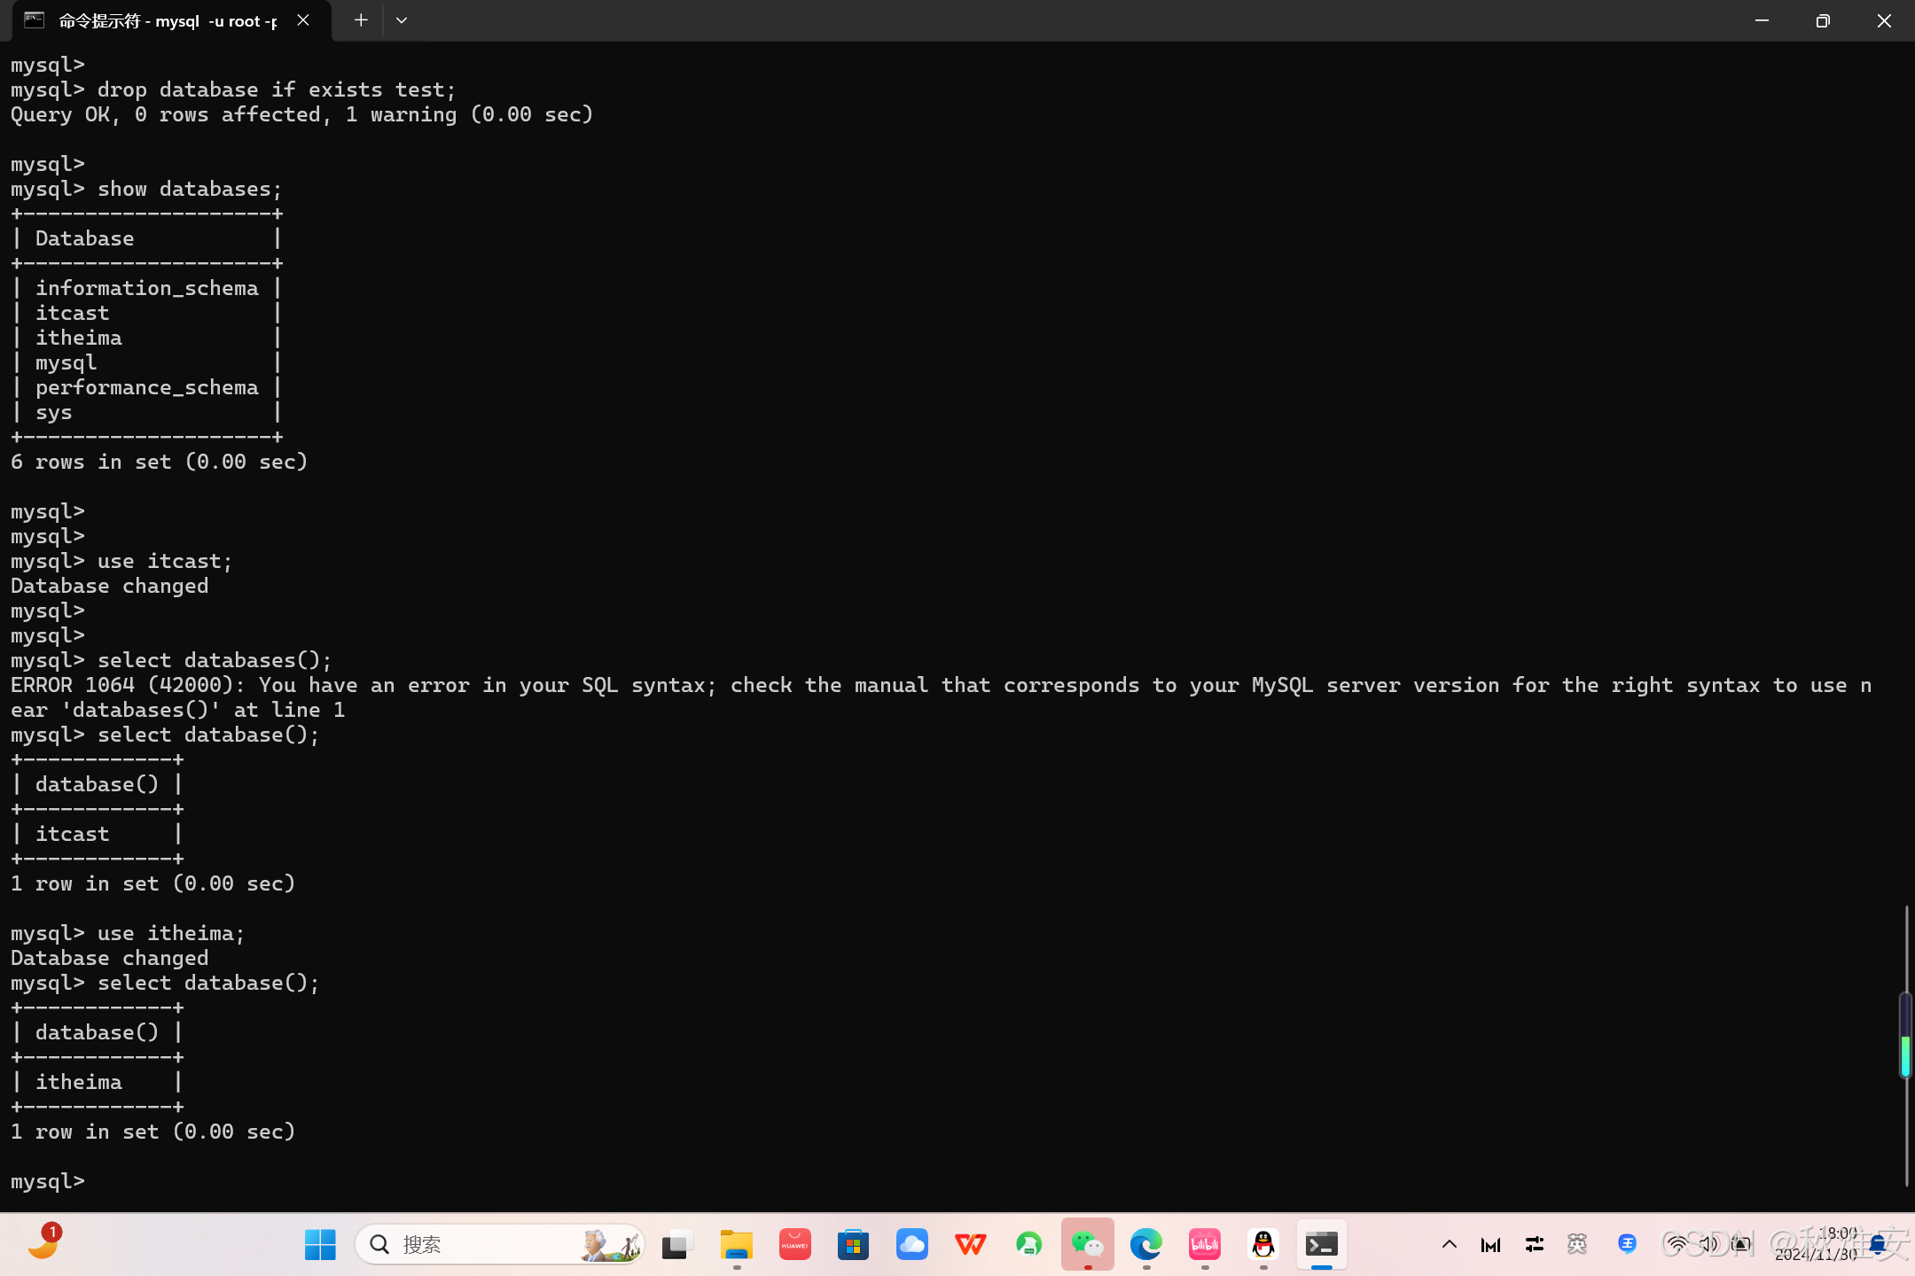Open Huawei AppGallery icon in taskbar
This screenshot has height=1276, width=1915.
pos(794,1244)
